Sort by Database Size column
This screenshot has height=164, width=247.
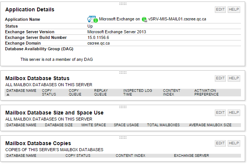coord(59,125)
